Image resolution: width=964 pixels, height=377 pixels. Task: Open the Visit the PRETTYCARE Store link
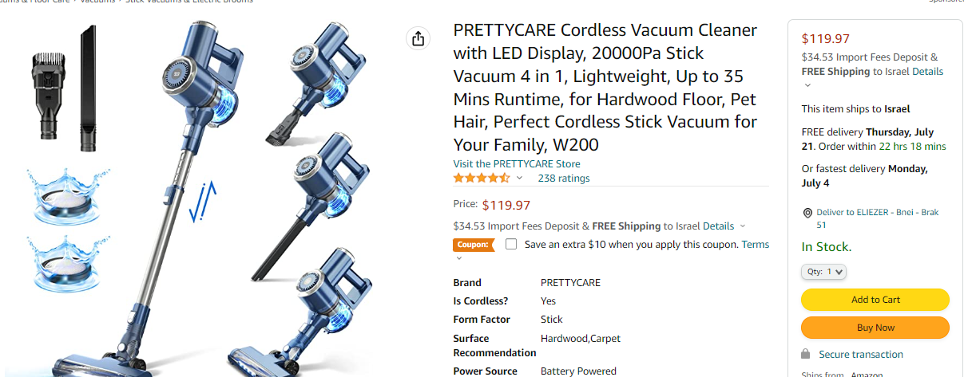(517, 164)
